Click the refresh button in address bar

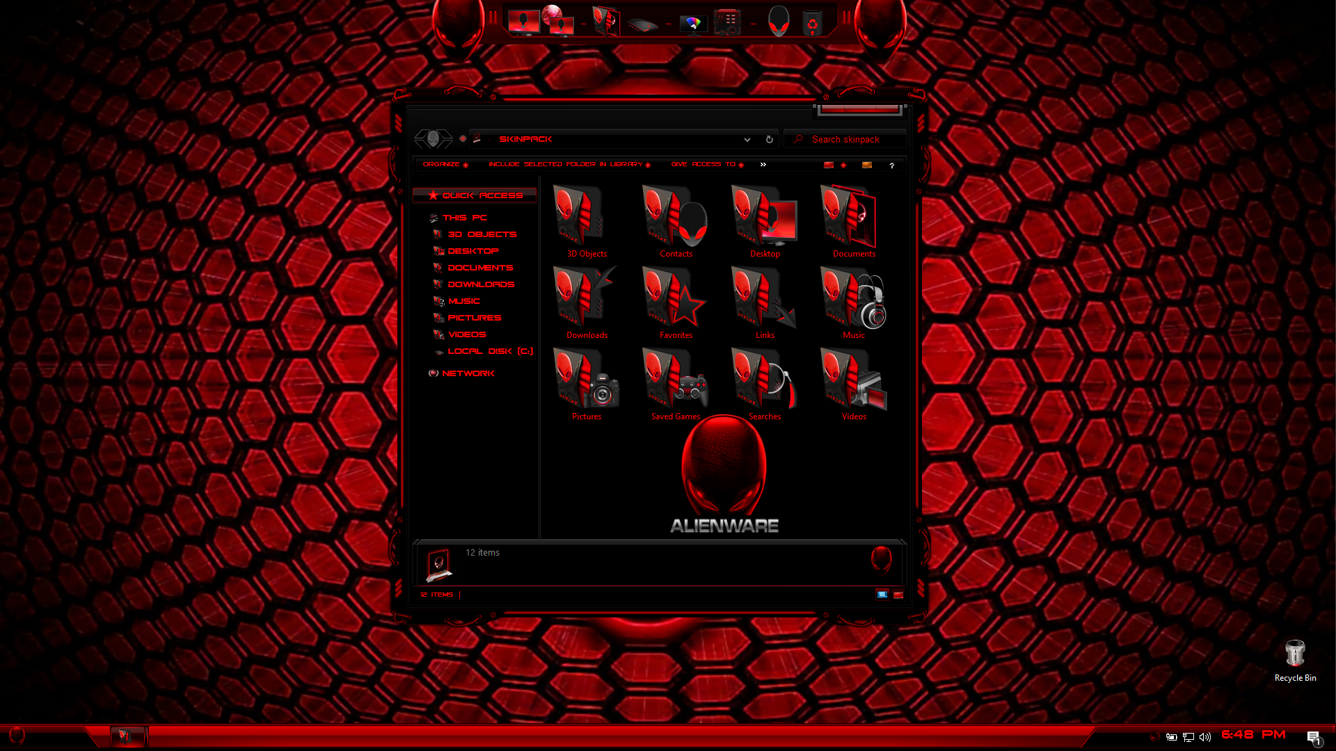[770, 139]
